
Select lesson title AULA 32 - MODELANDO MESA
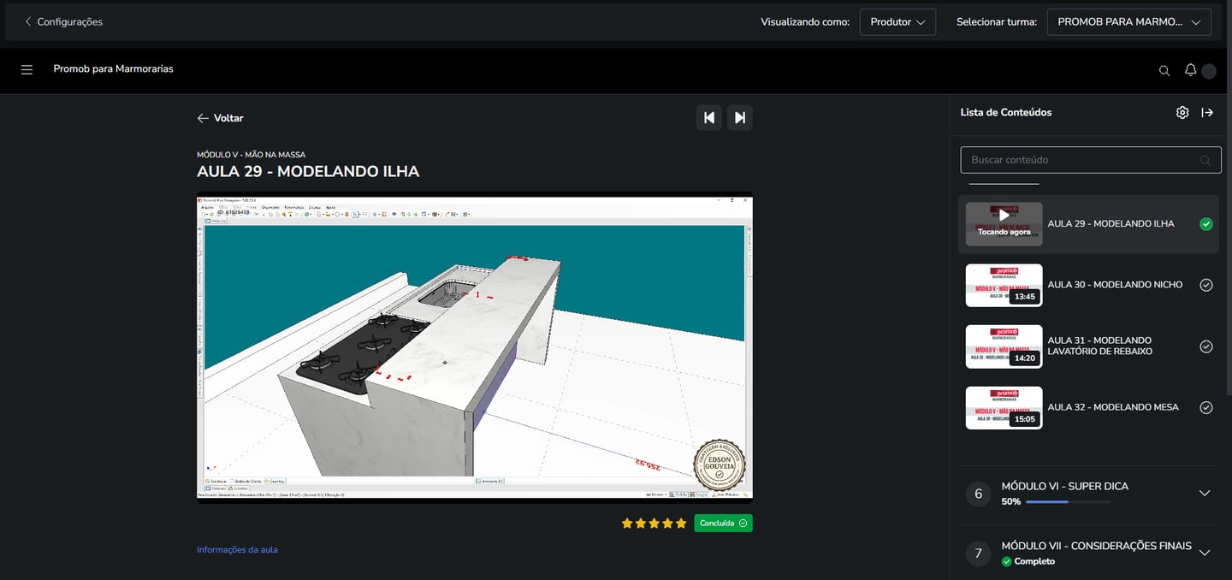(x=1113, y=407)
